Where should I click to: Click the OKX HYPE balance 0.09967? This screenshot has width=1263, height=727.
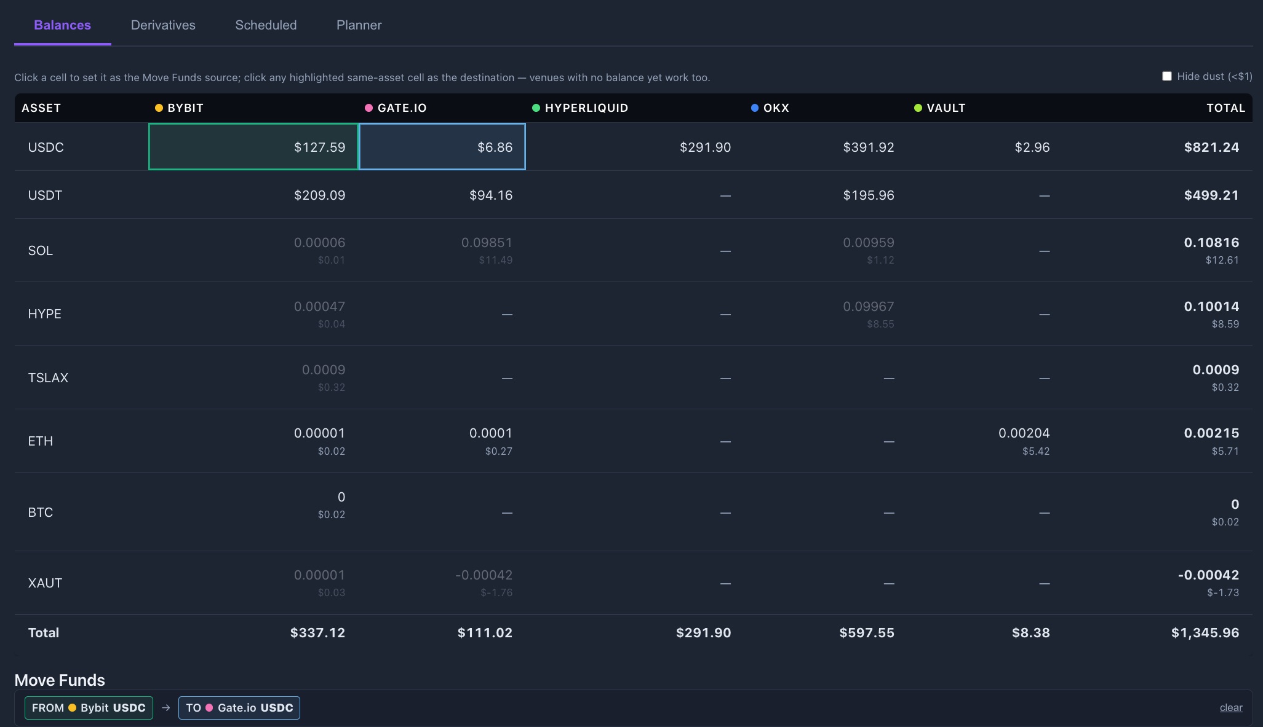coord(868,307)
